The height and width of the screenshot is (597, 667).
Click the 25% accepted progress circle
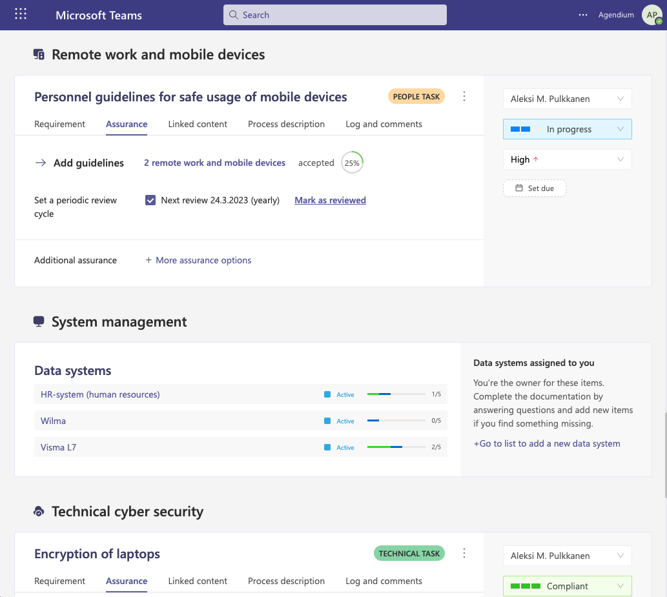click(x=352, y=163)
